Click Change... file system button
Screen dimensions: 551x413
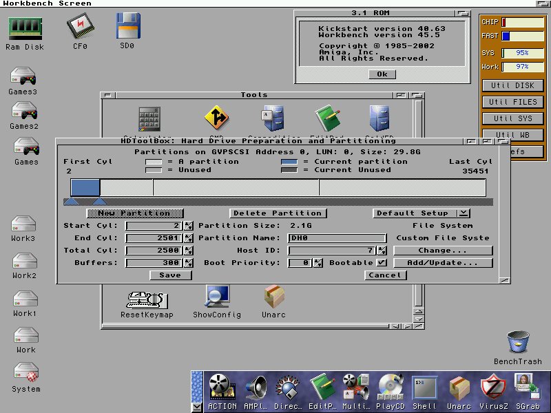point(443,251)
